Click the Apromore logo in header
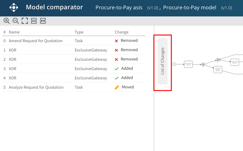Viewport: 243px width, 151px height. pyautogui.click(x=14, y=7)
